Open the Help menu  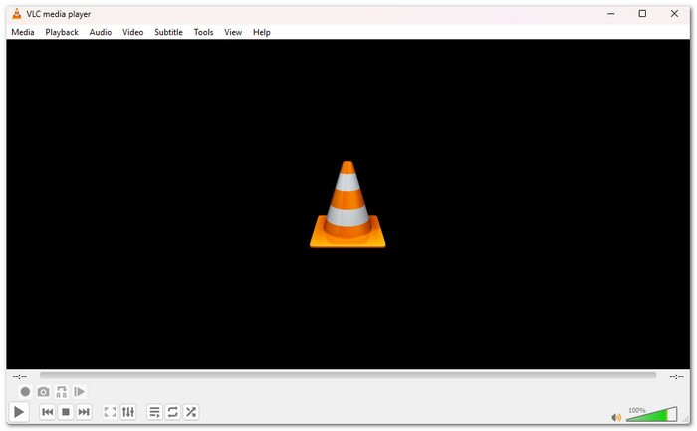[x=262, y=32]
